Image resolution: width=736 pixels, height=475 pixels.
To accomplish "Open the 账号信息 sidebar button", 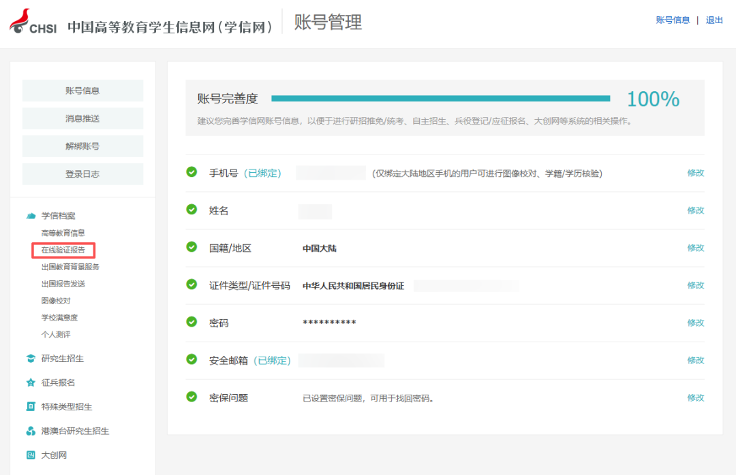I will pyautogui.click(x=82, y=91).
